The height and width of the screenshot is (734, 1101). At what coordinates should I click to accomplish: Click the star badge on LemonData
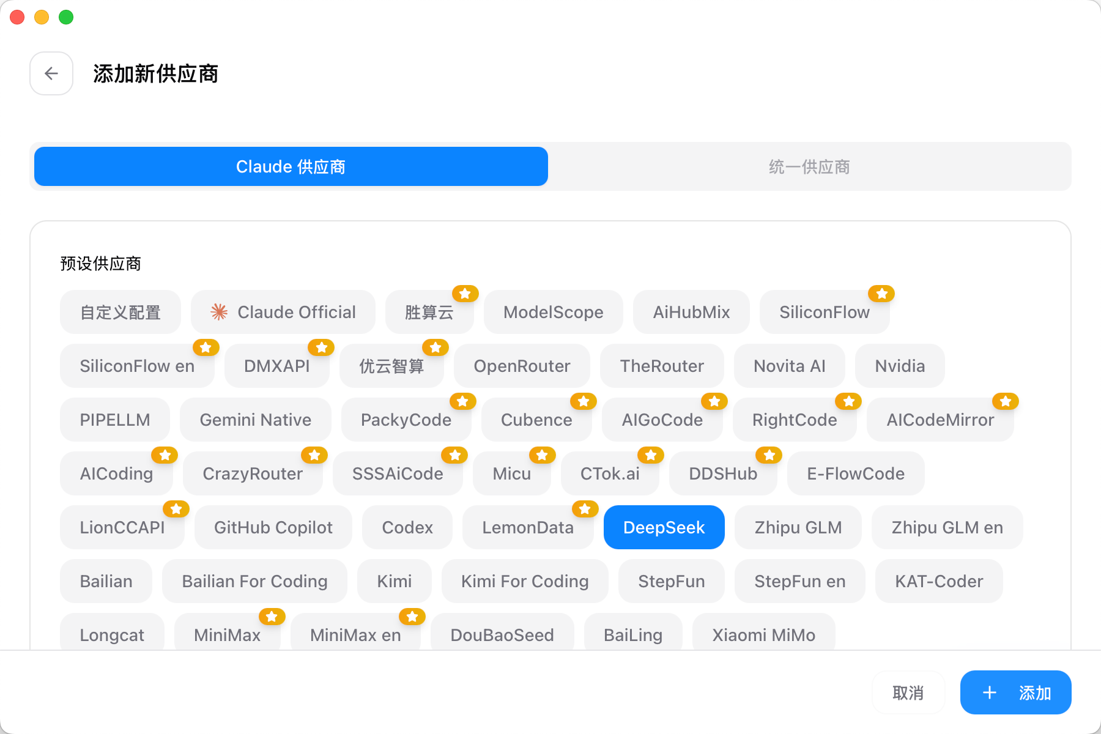(x=585, y=509)
